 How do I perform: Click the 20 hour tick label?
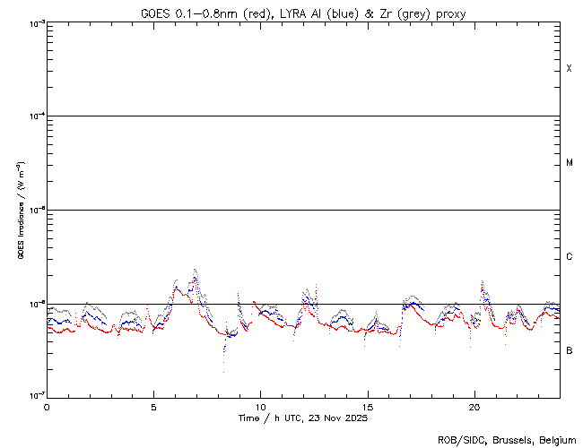pos(474,407)
